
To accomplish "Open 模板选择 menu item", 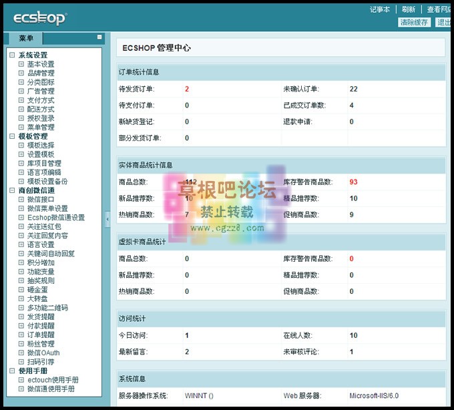I will click(41, 146).
